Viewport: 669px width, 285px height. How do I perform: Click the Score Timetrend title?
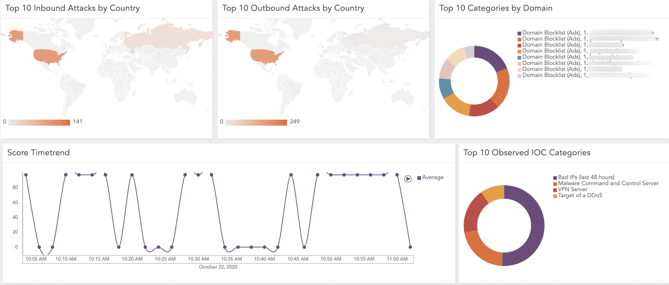coord(38,152)
